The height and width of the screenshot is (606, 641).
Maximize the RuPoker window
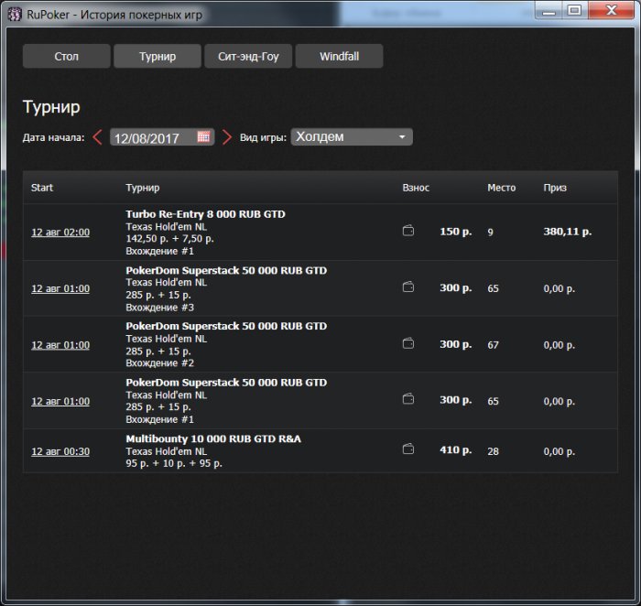pos(575,11)
